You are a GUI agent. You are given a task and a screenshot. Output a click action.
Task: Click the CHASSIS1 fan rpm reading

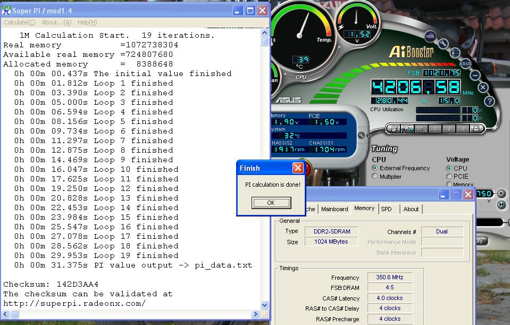(x=328, y=149)
